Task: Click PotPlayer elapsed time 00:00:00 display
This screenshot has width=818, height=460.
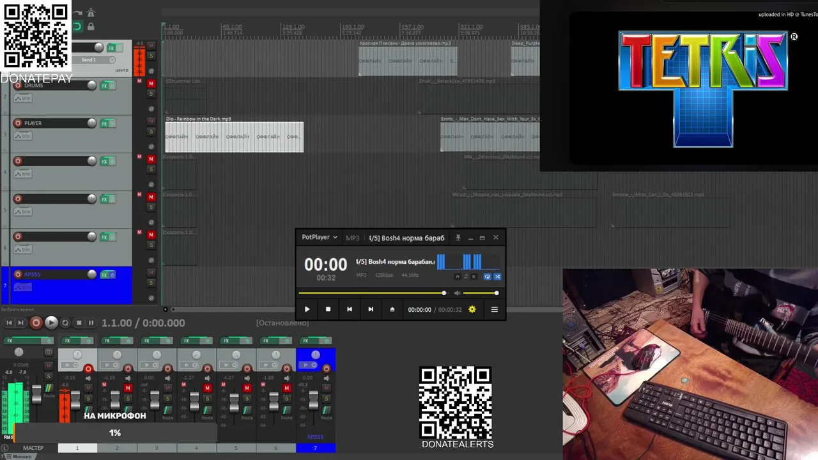Action: 419,310
